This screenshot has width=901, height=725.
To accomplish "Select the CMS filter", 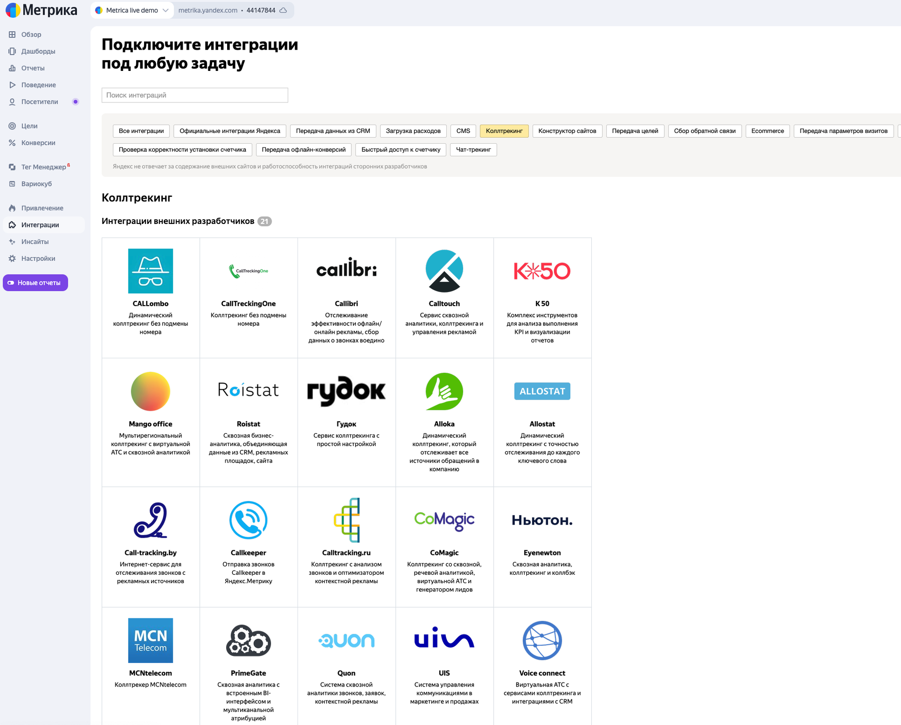I will click(x=463, y=131).
